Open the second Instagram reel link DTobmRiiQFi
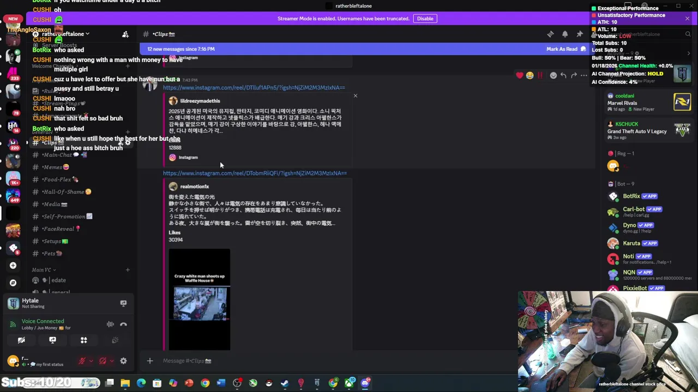Viewport: 698px width, 392px height. tap(255, 173)
